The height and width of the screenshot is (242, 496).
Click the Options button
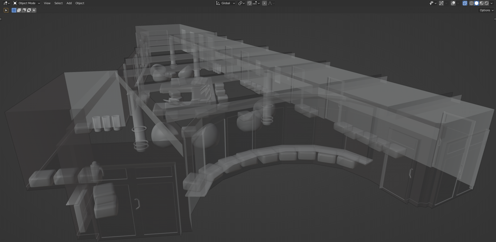click(x=486, y=10)
